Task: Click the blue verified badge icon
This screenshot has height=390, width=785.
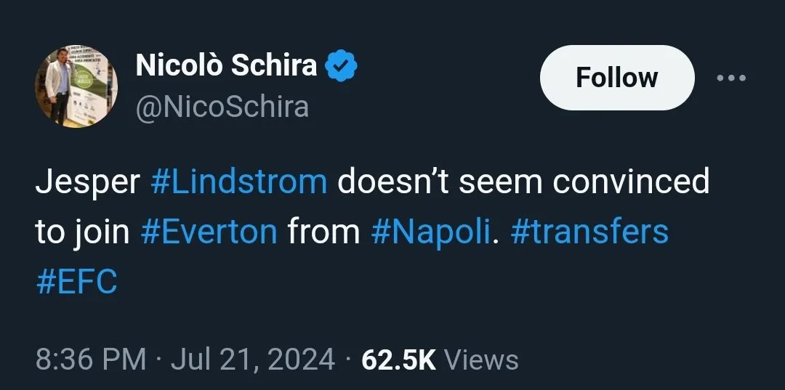Action: click(x=340, y=66)
